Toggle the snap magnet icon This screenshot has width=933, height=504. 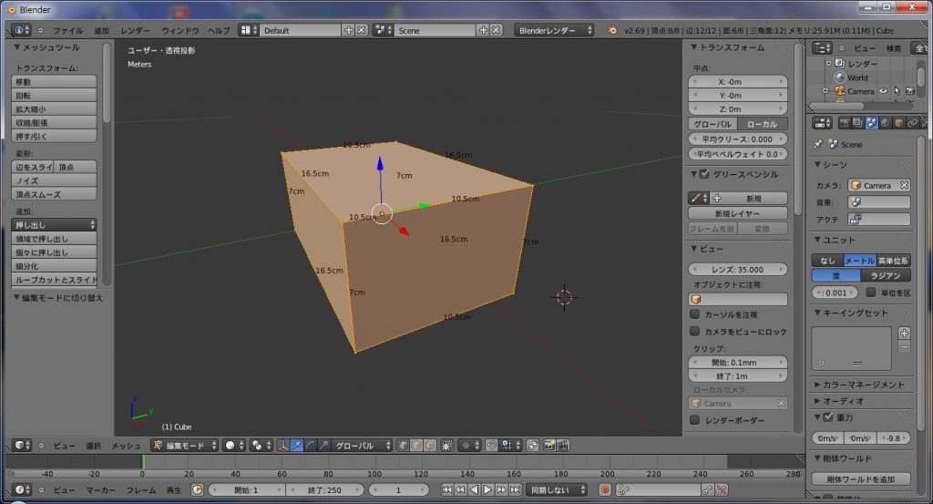click(x=491, y=445)
